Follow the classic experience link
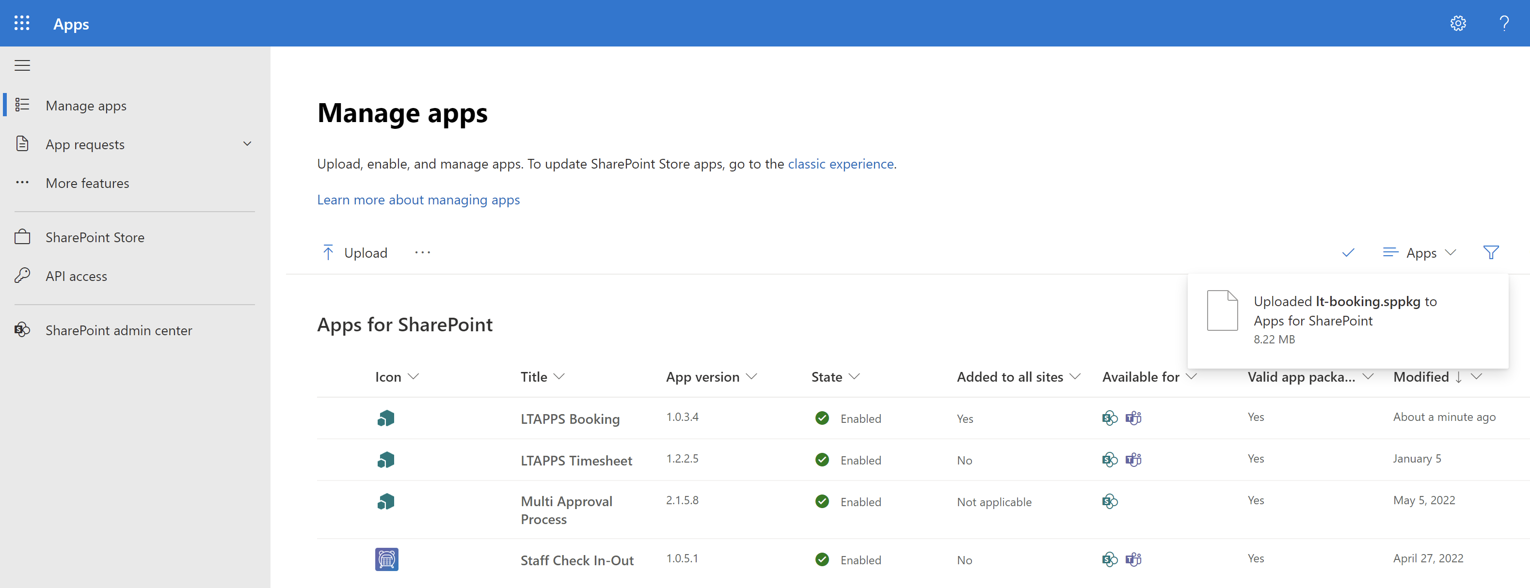 click(x=841, y=164)
